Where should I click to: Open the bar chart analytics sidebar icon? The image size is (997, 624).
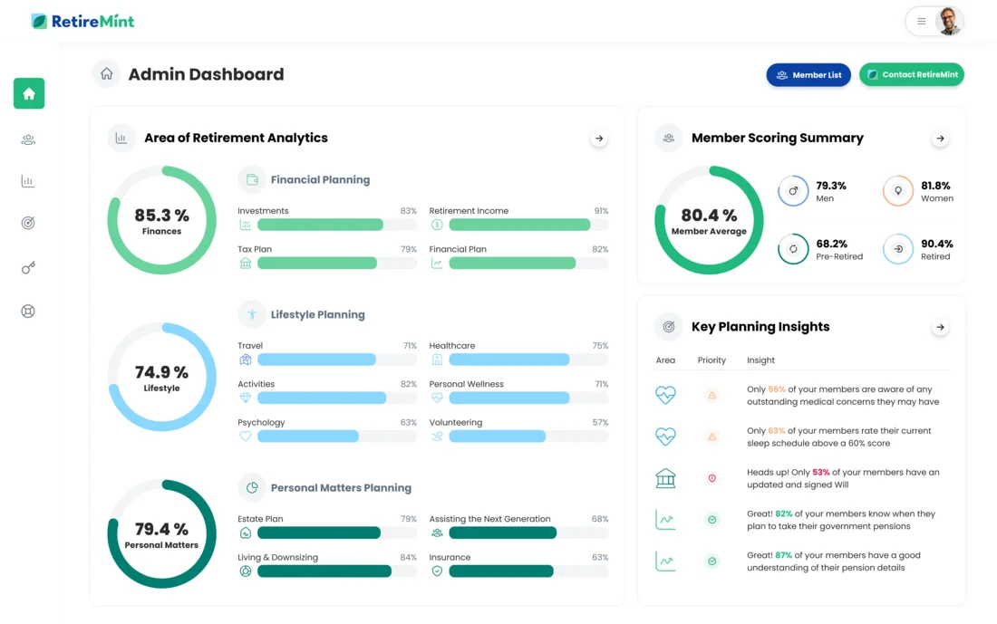tap(28, 181)
